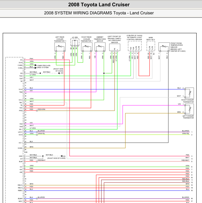Screen dimensions: 202x203
Task: Click the RED/GRN connector symbol on PRE wire
Action: click(x=37, y=111)
